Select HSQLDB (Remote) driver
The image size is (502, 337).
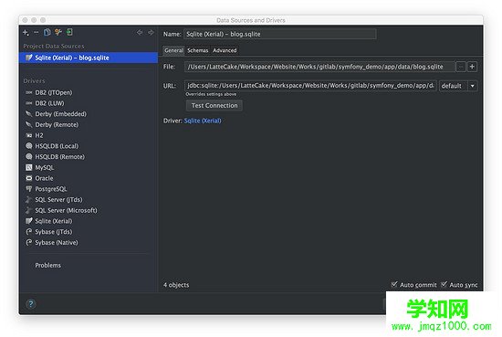click(x=59, y=157)
